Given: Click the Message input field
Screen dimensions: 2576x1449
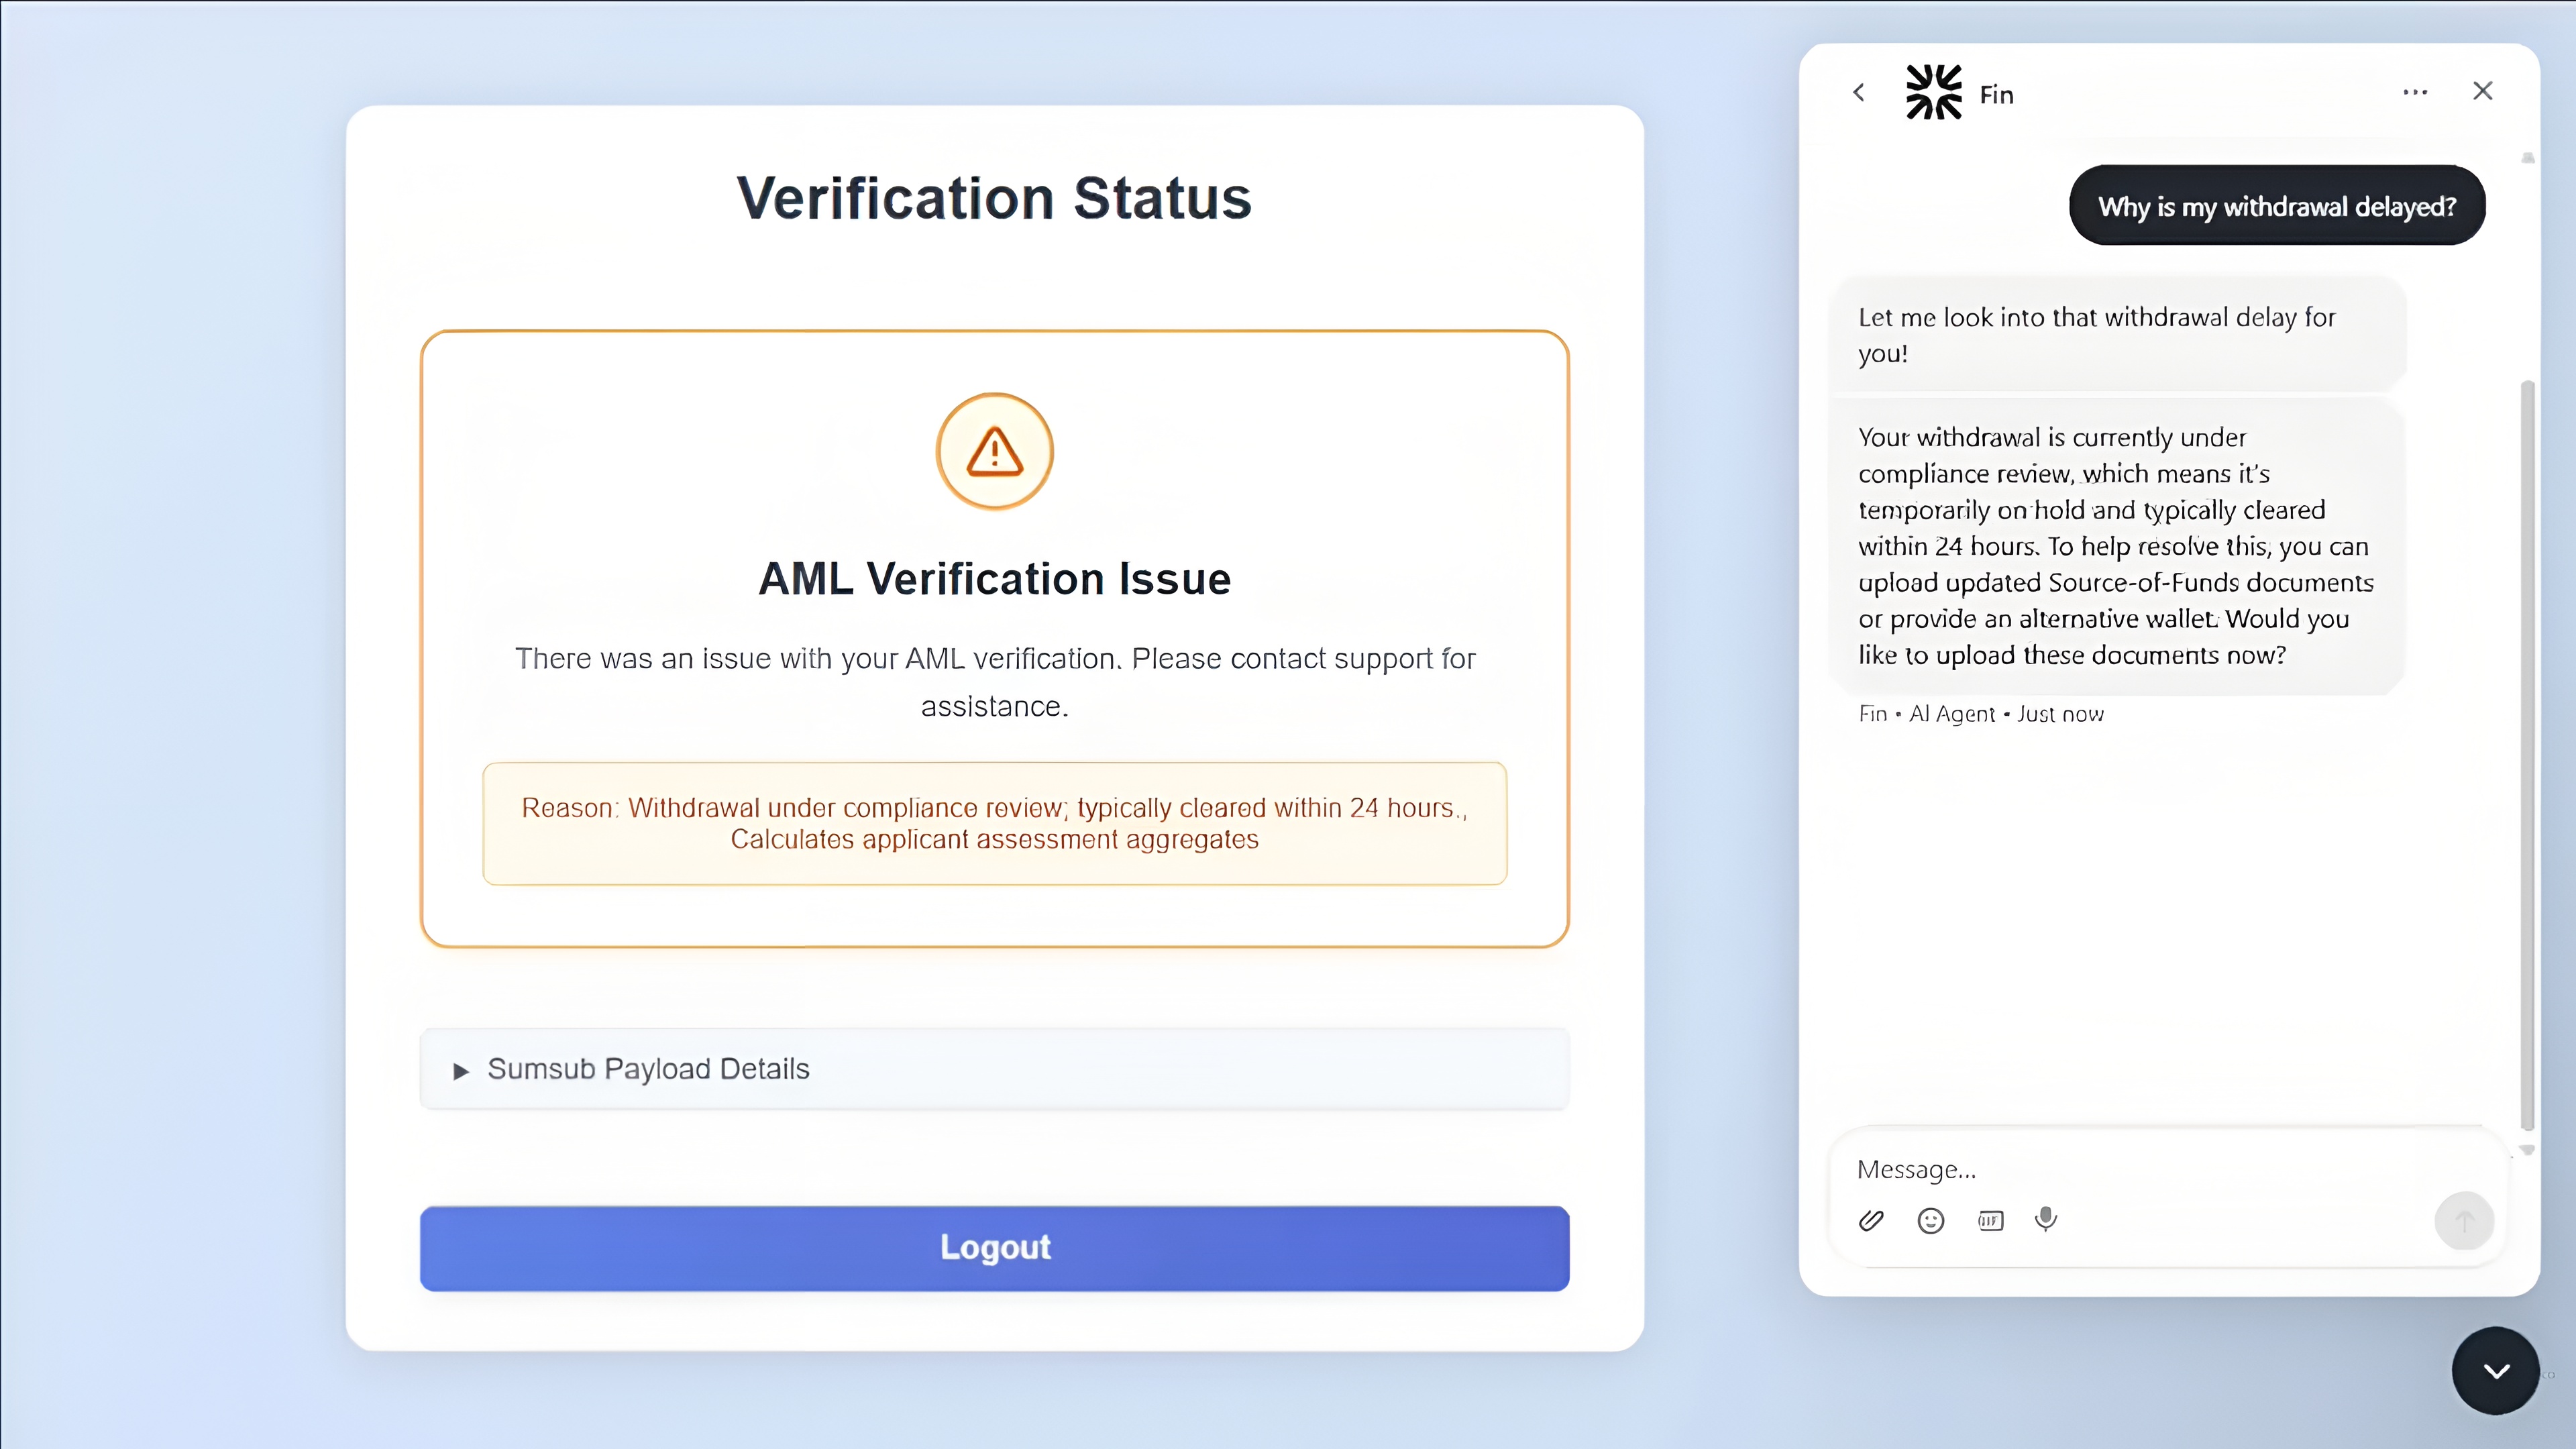Looking at the screenshot, I should point(2140,1169).
